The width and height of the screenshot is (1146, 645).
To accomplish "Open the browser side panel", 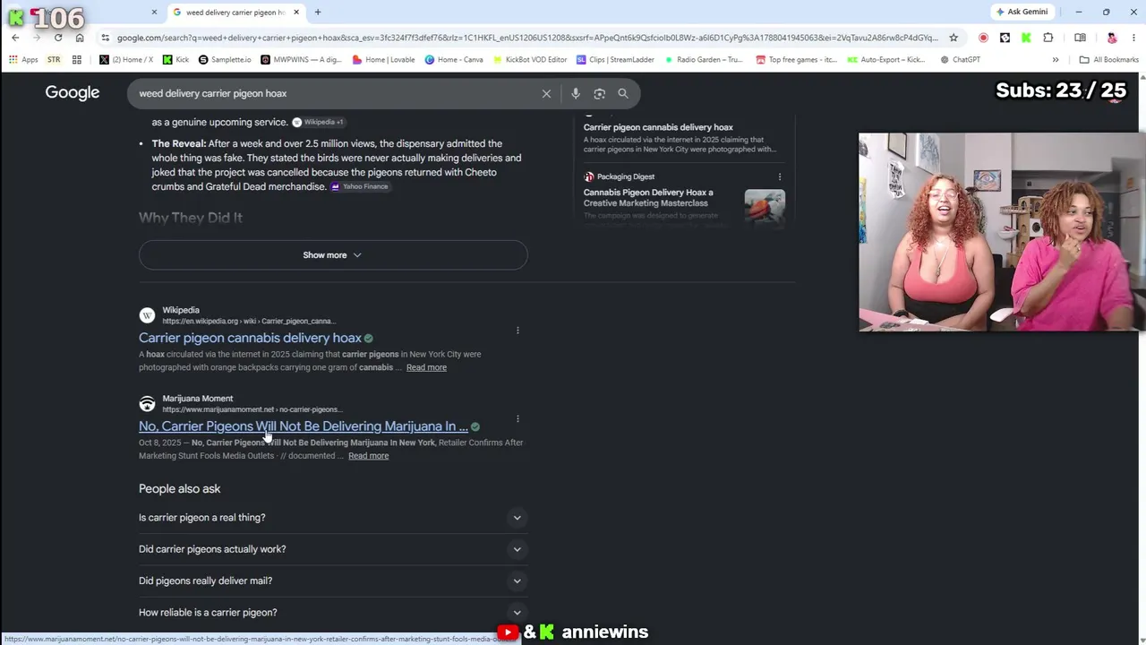I will click(x=1080, y=38).
